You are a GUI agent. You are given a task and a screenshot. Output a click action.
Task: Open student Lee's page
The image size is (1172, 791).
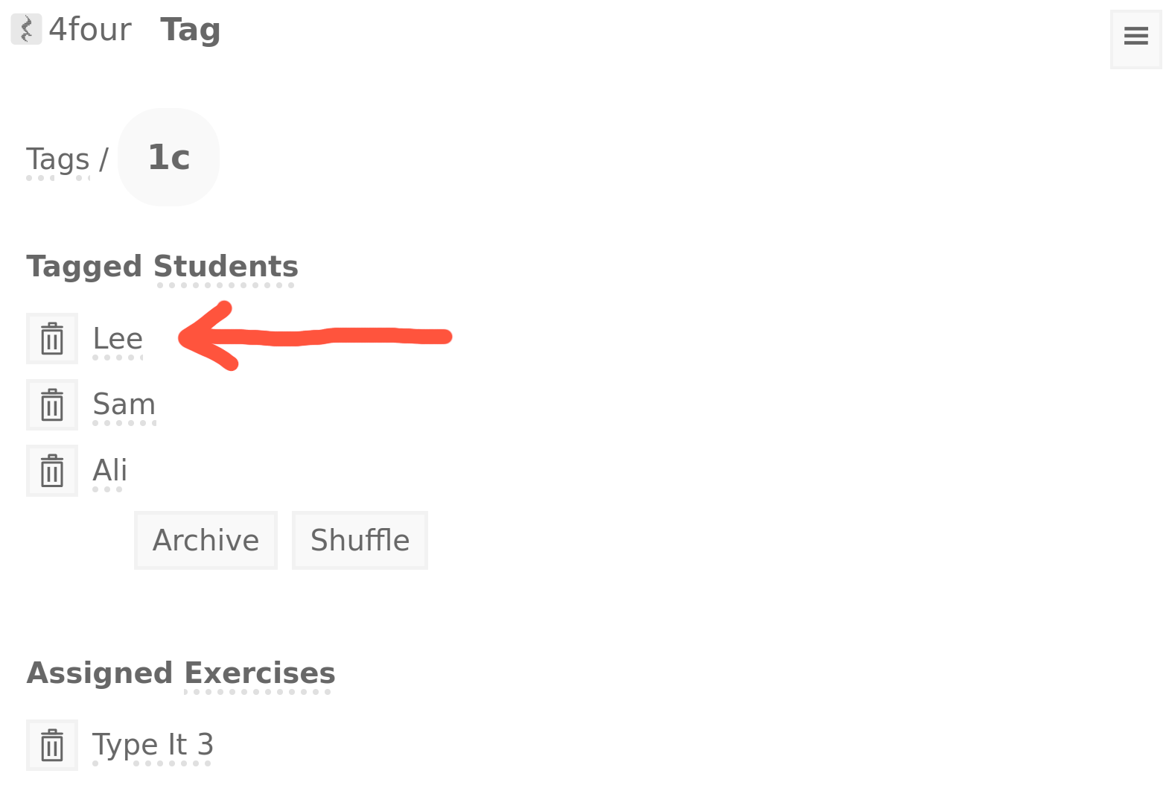point(118,340)
